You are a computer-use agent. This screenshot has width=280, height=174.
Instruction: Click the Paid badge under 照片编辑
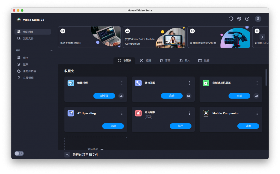(148, 117)
